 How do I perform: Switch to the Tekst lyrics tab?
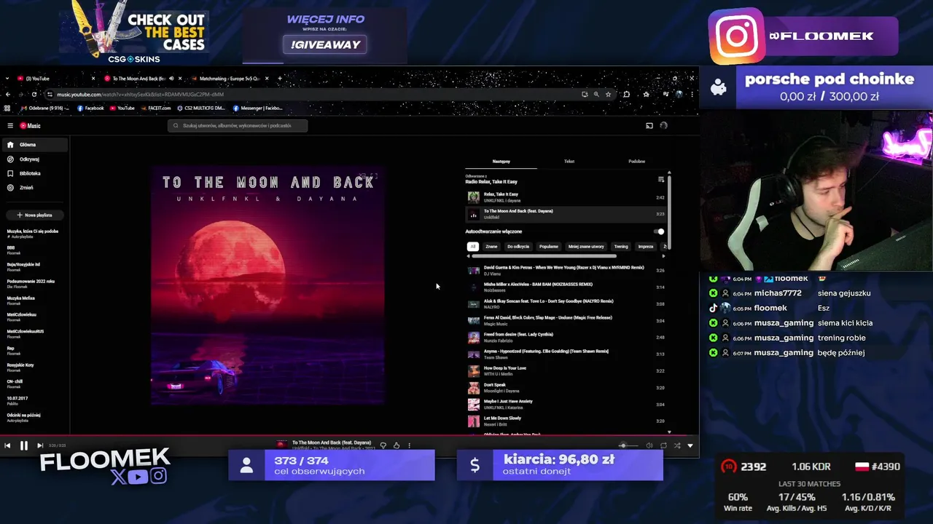coord(569,162)
